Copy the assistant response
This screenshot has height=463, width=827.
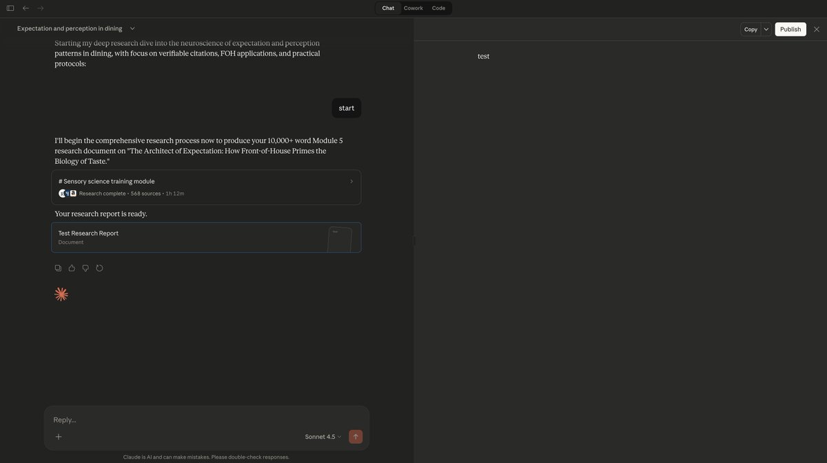coord(58,268)
